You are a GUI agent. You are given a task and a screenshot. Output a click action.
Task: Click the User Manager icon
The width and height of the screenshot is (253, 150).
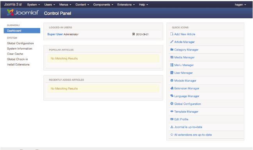pos(172,73)
